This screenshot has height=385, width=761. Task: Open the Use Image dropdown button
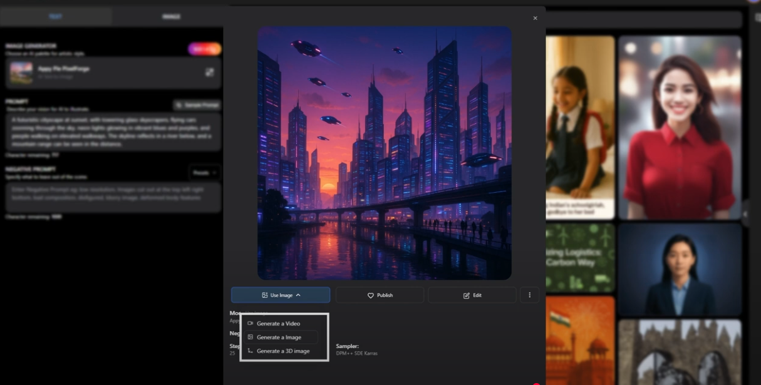click(x=281, y=295)
